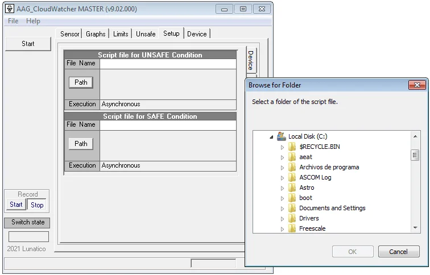Screen dimensions: 430x275
Task: Maximize the AAG_CloudWatcher window
Action: [x=243, y=9]
